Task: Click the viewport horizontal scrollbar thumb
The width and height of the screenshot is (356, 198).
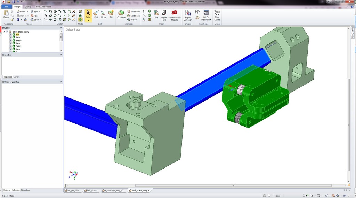Action: (233, 186)
